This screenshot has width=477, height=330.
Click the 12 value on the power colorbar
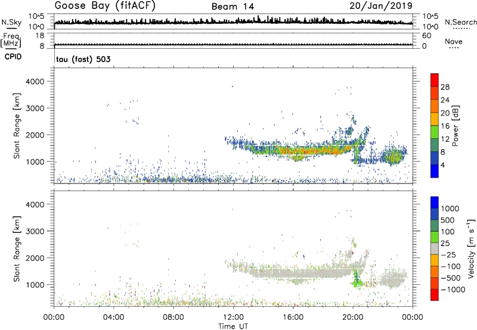point(445,139)
